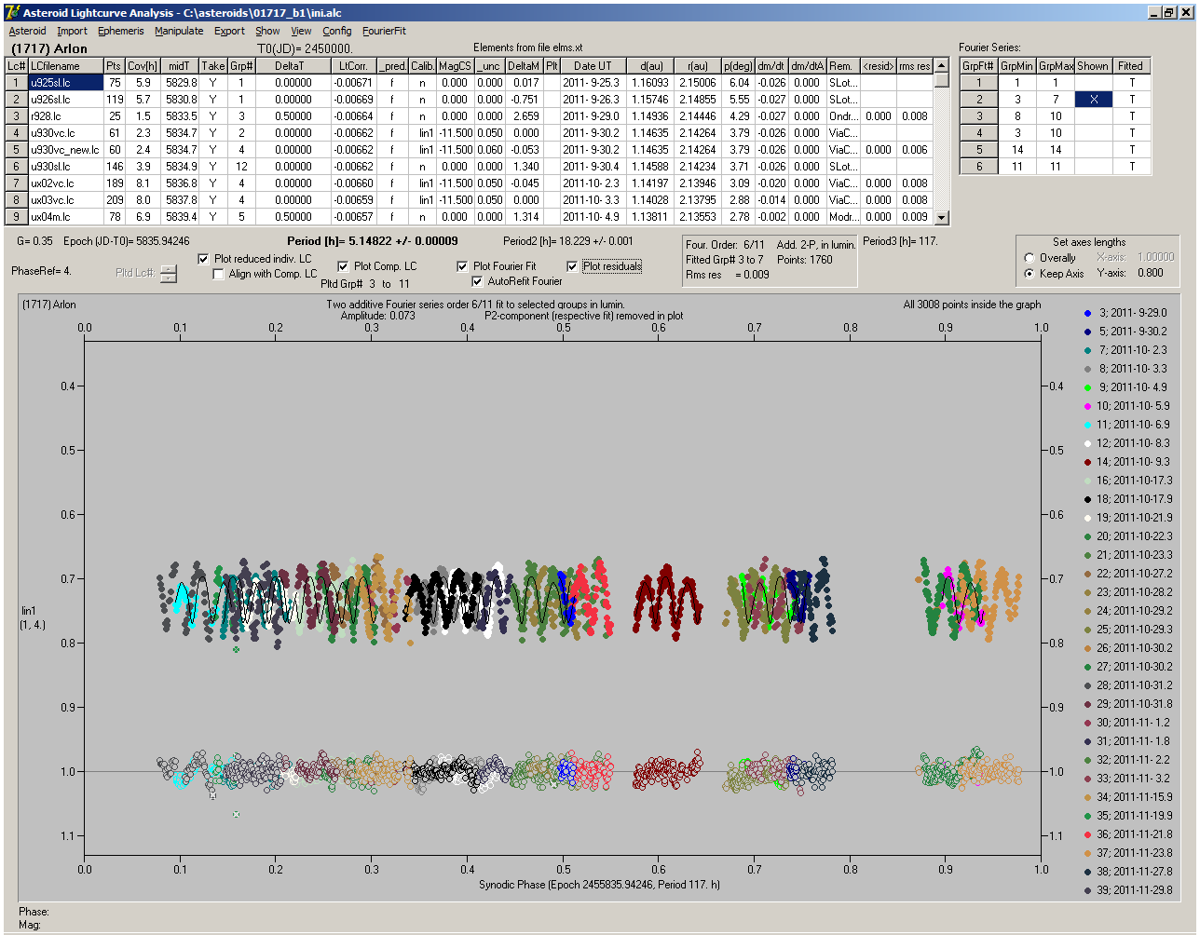Toggle Plot Comp. LC checkbox
1200x935 pixels.
[x=343, y=266]
